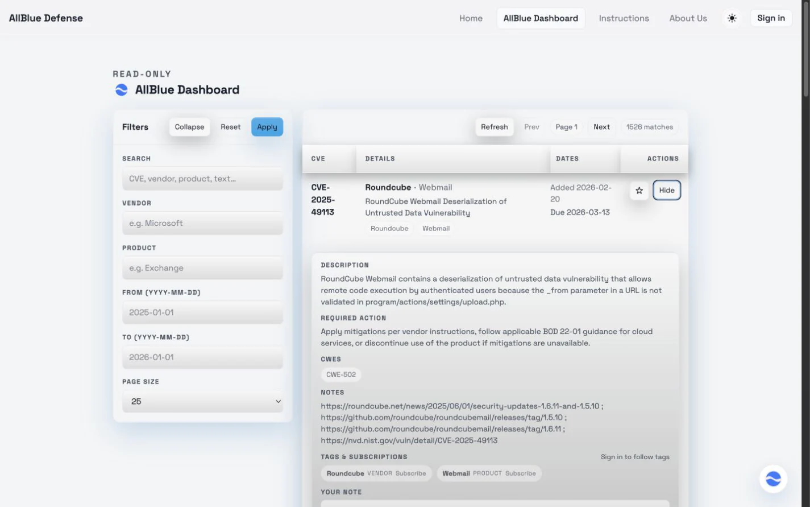Collapse the Filters panel

(x=189, y=127)
